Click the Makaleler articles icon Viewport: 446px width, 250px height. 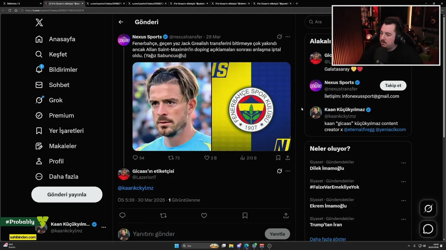(39, 146)
